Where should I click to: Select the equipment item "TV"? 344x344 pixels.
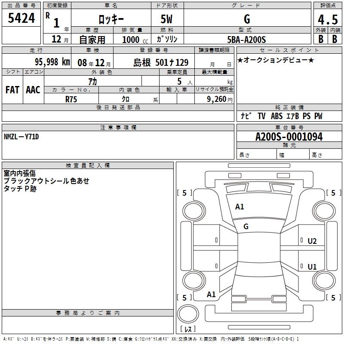pos(261,116)
